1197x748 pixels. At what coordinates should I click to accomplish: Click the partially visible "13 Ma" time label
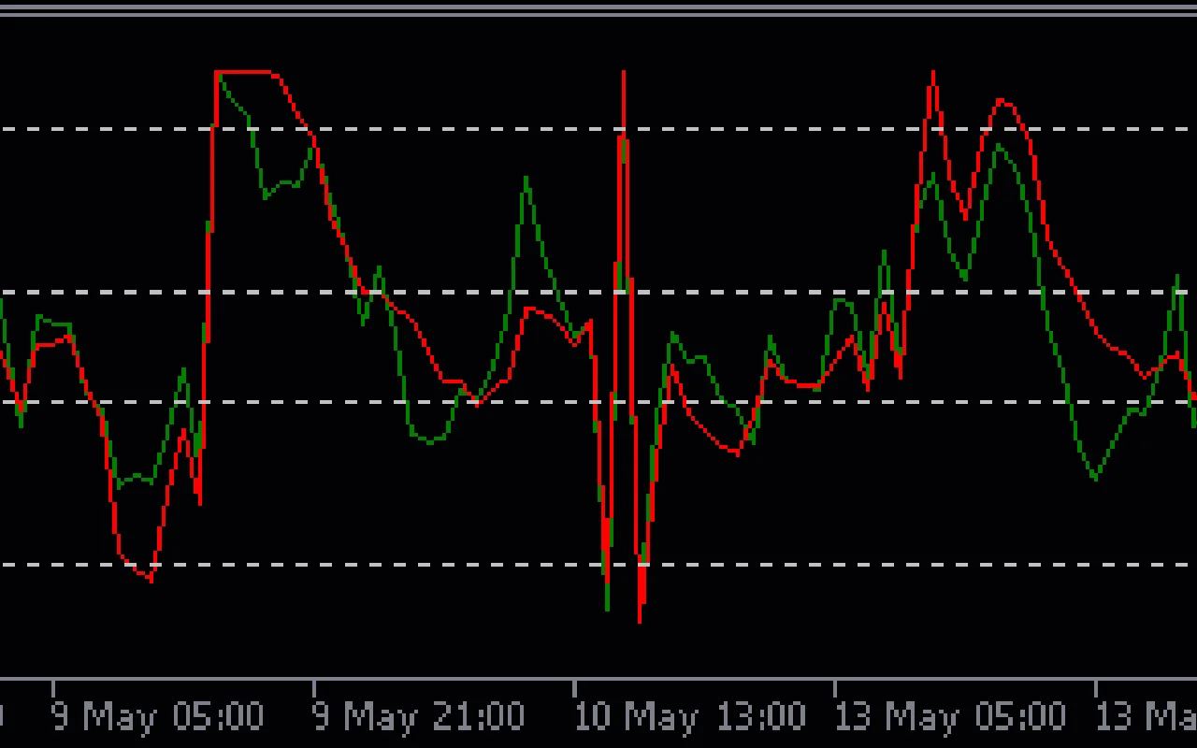tap(1146, 717)
